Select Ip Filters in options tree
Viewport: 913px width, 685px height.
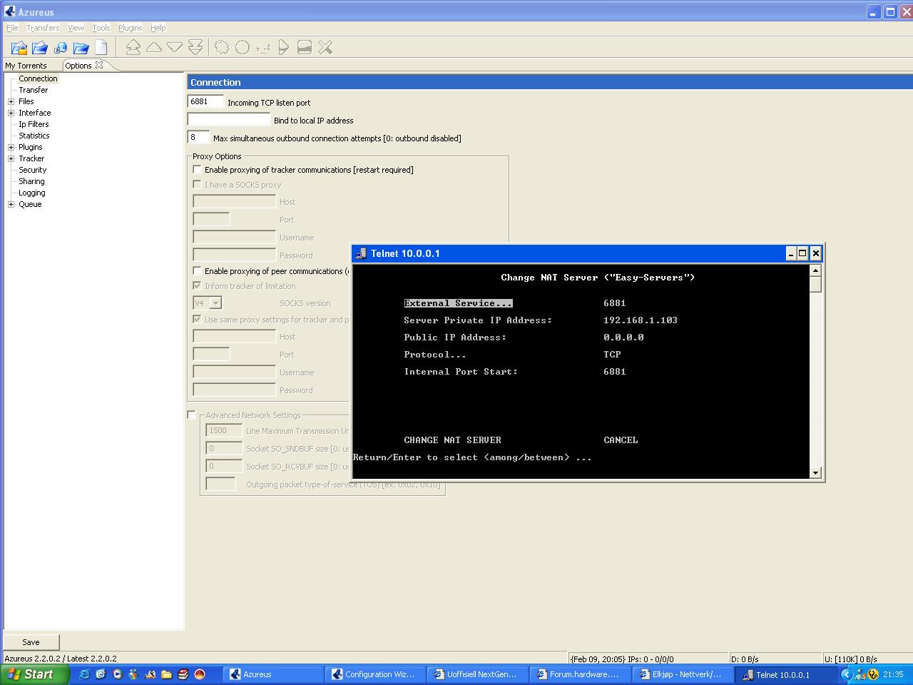coord(34,124)
